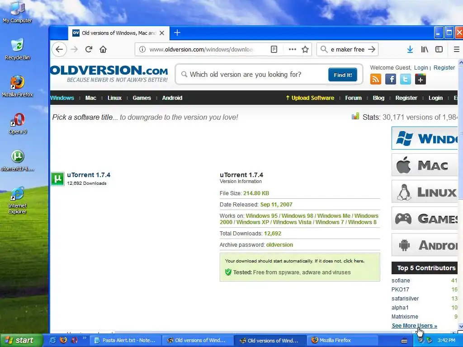Switch to Pasta Alert.txt Notepad taskbar button
The height and width of the screenshot is (347, 463).
tap(125, 340)
